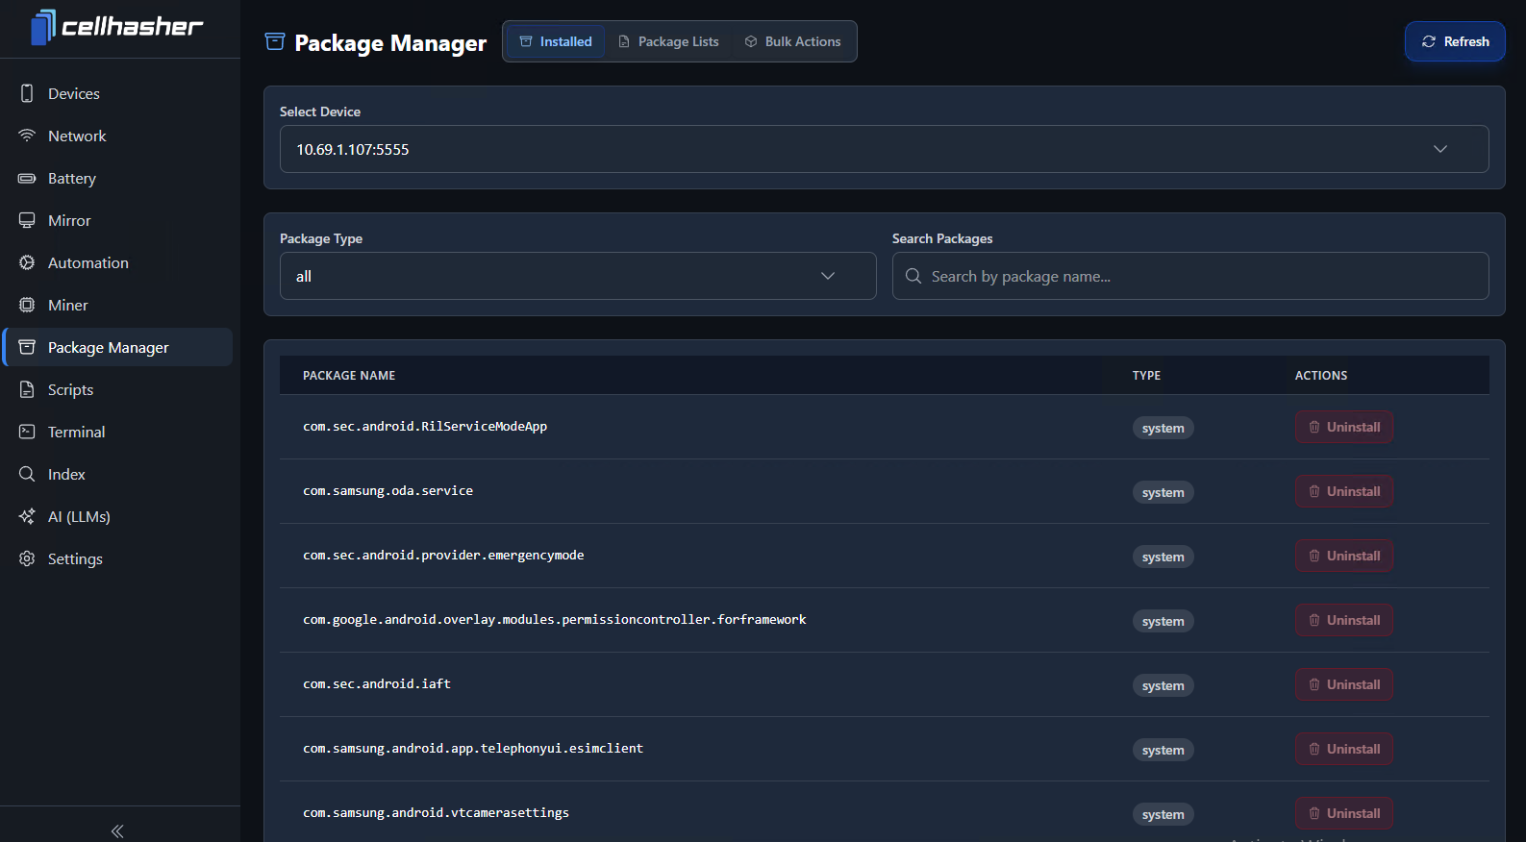This screenshot has height=842, width=1526.
Task: Uninstall com.samsung.oda.service package
Action: [1343, 491]
